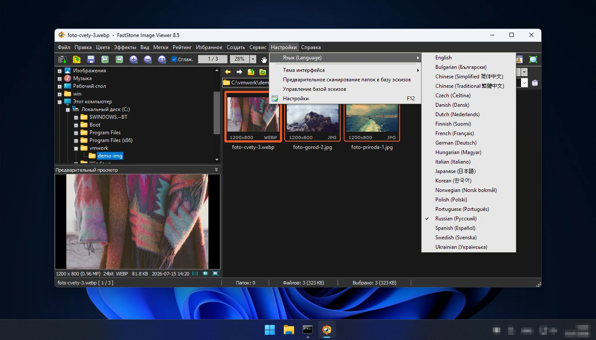
Task: Open the terminal app on the taskbar
Action: tap(307, 330)
